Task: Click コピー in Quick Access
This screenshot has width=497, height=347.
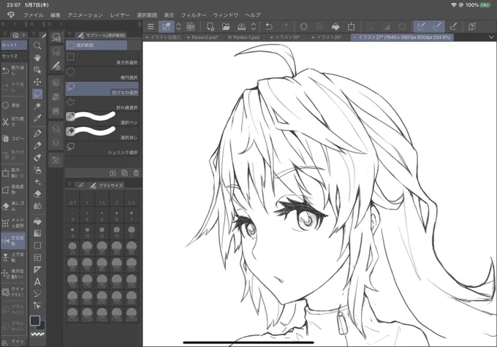Action: click(x=13, y=139)
